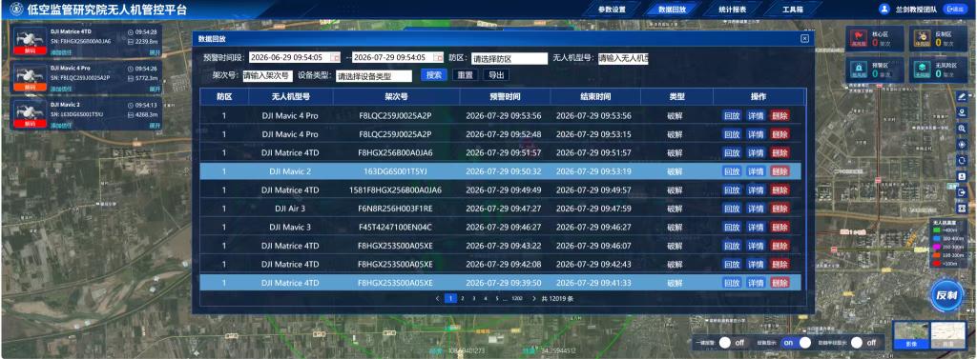Click the end-time field 2026-07-29 09:54:05

(398, 57)
